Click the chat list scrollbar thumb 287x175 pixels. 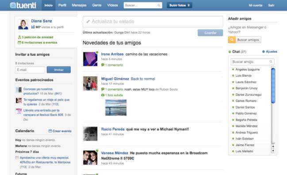pos(273,86)
